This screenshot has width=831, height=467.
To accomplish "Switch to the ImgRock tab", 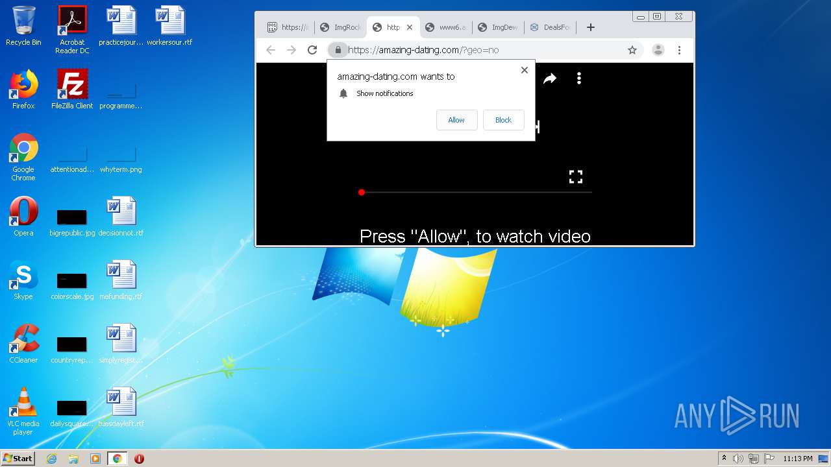I will coord(341,27).
